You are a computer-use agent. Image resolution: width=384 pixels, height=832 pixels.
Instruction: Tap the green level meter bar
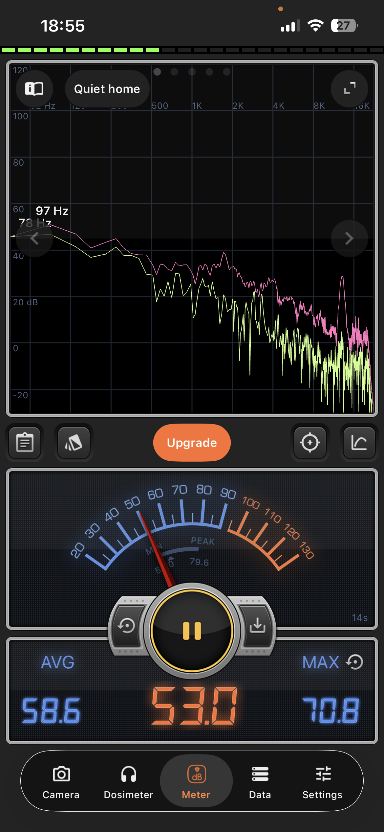click(80, 50)
